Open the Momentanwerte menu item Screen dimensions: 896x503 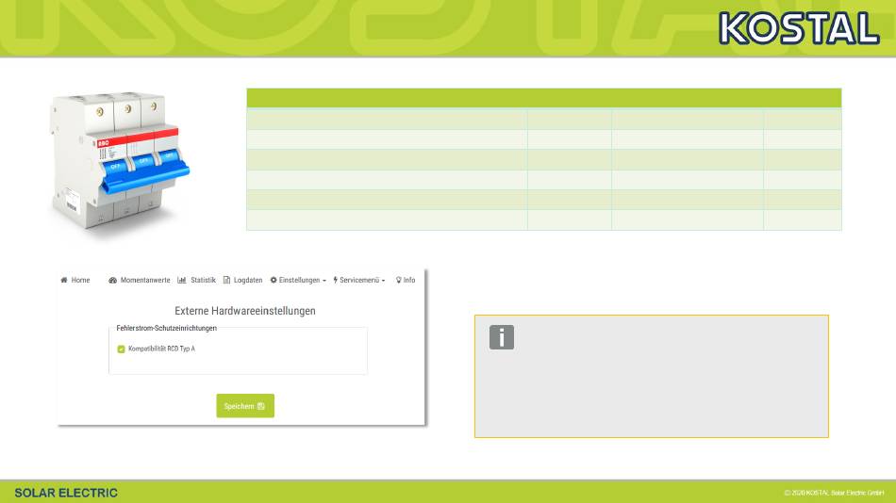140,280
